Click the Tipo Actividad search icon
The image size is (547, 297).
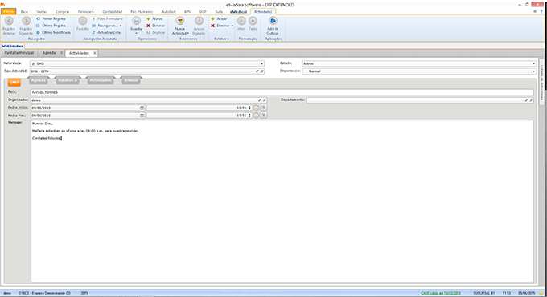[x=262, y=71]
